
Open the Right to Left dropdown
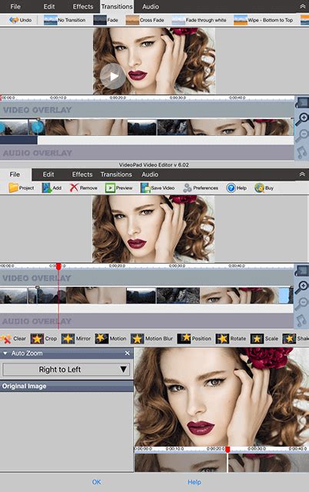pos(66,369)
